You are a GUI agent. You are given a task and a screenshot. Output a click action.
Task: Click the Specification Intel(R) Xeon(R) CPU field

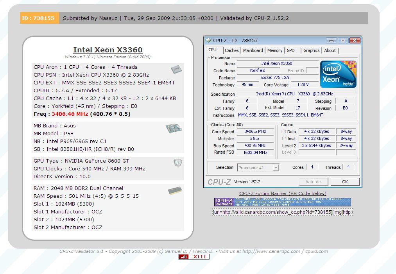coord(296,94)
